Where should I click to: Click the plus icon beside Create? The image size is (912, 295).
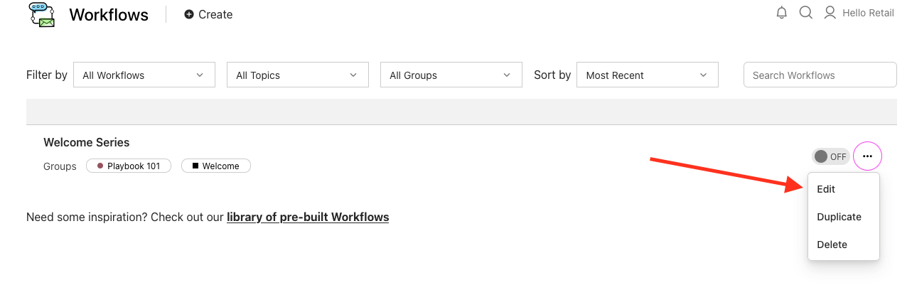[x=188, y=14]
